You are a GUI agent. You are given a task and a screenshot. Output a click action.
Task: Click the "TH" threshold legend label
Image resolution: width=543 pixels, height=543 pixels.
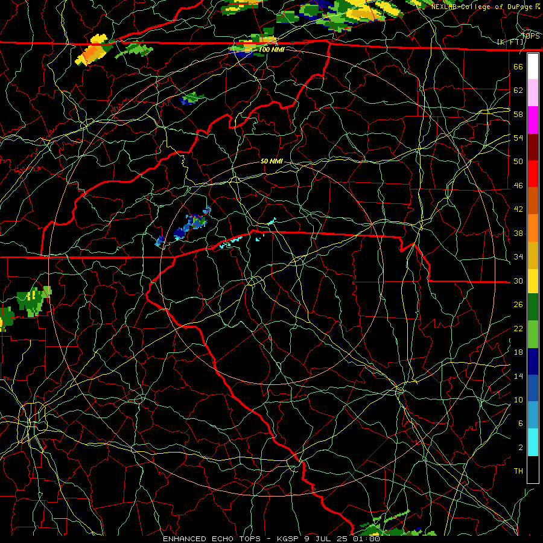518,471
